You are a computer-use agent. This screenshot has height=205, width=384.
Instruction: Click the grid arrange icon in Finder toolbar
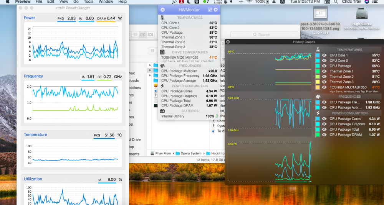[152, 51]
